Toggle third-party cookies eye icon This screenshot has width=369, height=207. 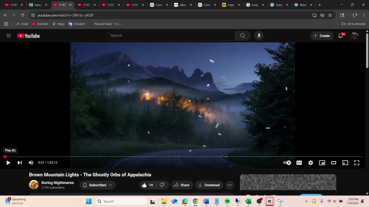tap(322, 15)
